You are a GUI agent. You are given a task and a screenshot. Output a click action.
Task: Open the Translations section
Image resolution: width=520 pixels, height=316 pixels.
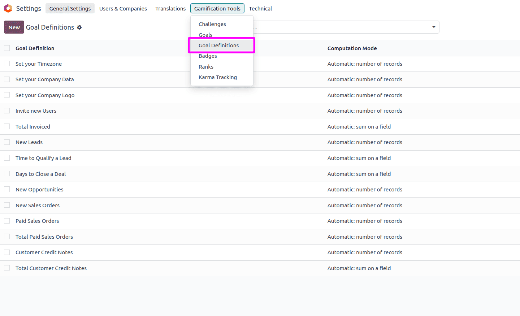[170, 8]
